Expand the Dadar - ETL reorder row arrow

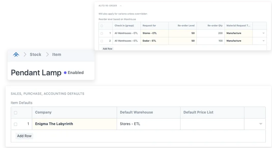click(263, 41)
